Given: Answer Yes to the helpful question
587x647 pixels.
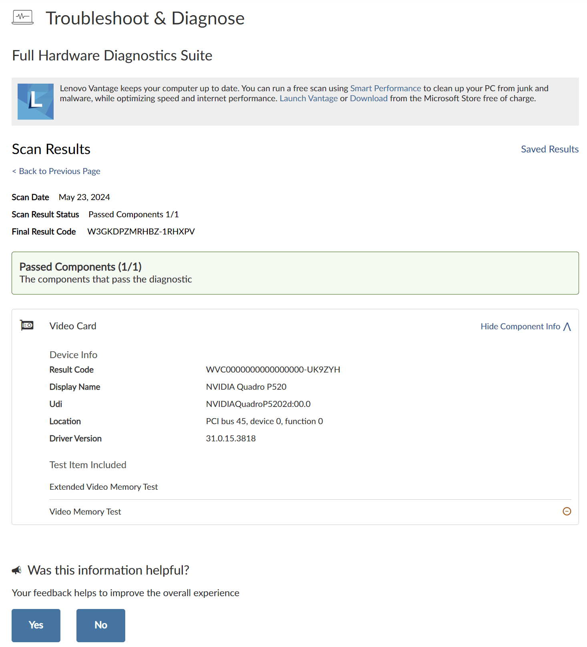Looking at the screenshot, I should (x=36, y=625).
